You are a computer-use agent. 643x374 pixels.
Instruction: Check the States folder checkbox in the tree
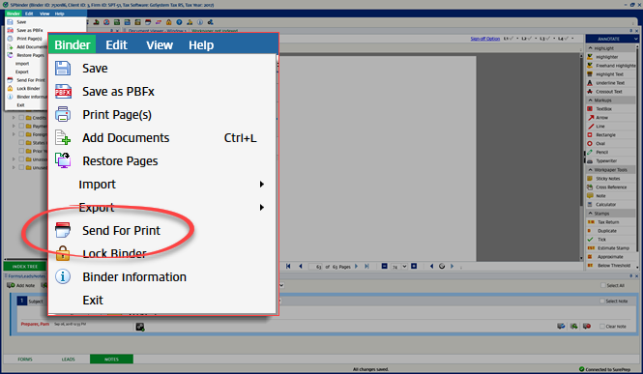[21, 143]
